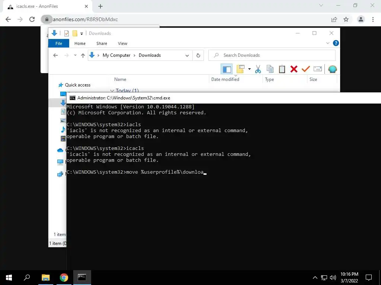Screen dimensions: 381x285
Task: Open Chrome tab search chevron
Action: 321,5
